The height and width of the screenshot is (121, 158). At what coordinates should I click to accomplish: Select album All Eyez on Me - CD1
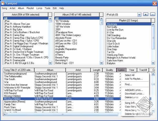[66, 41]
